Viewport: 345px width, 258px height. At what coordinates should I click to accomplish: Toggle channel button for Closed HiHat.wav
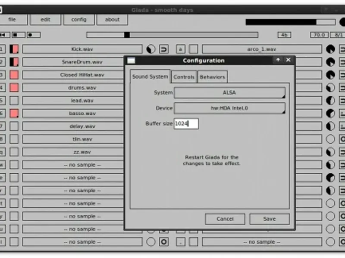(x=14, y=75)
